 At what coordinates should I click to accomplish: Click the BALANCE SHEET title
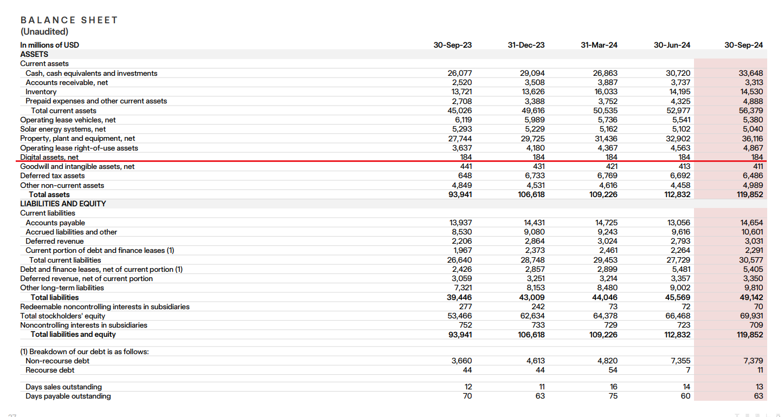tap(69, 20)
